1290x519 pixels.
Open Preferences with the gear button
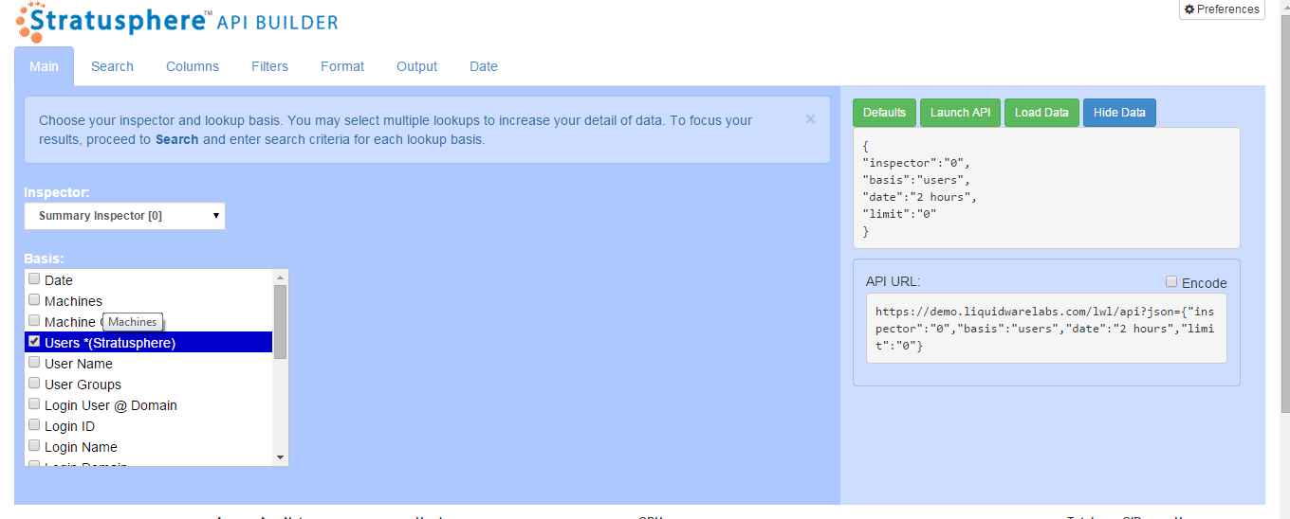pyautogui.click(x=1222, y=9)
